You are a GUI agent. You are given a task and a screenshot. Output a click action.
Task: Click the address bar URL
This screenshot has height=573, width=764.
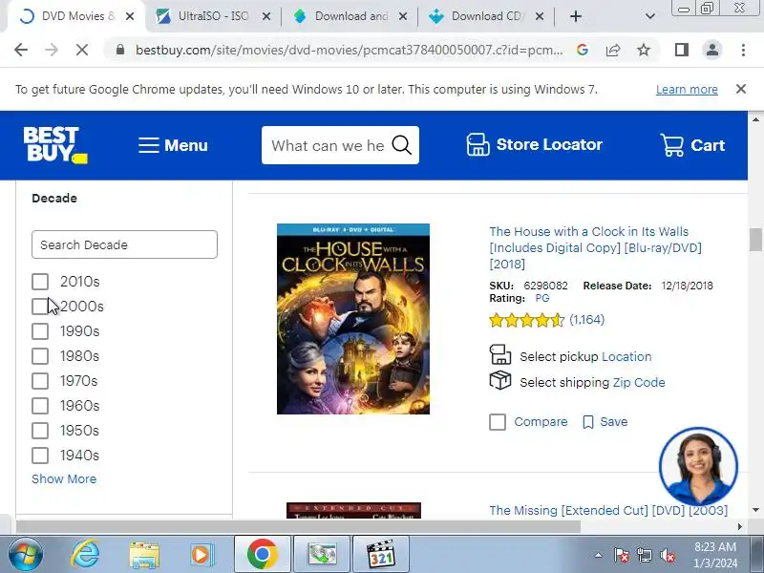(x=349, y=50)
